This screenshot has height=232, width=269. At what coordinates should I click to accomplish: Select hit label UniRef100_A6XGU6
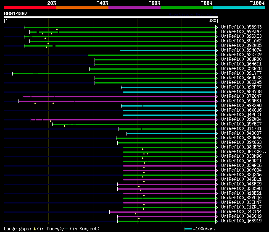pyautogui.click(x=241, y=110)
